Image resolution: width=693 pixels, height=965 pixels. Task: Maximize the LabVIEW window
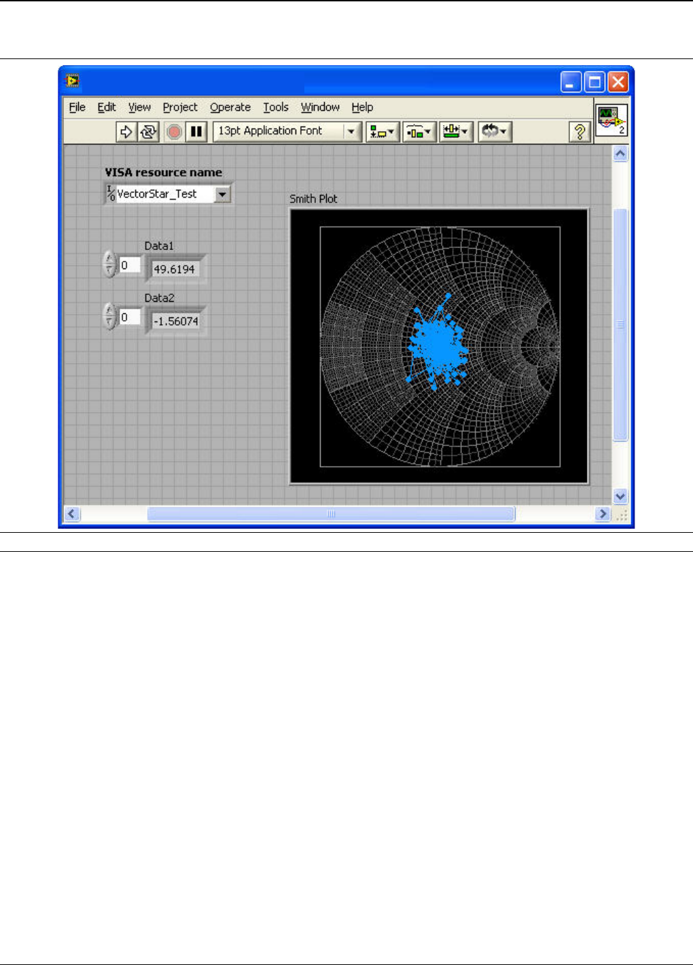click(x=594, y=82)
